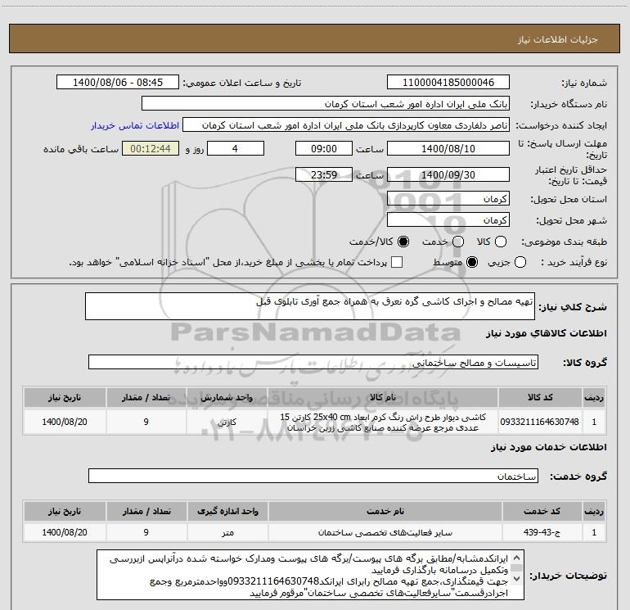Click the واحد اندازه گیری column header
Image resolution: width=630 pixels, height=610 pixels.
[227, 511]
